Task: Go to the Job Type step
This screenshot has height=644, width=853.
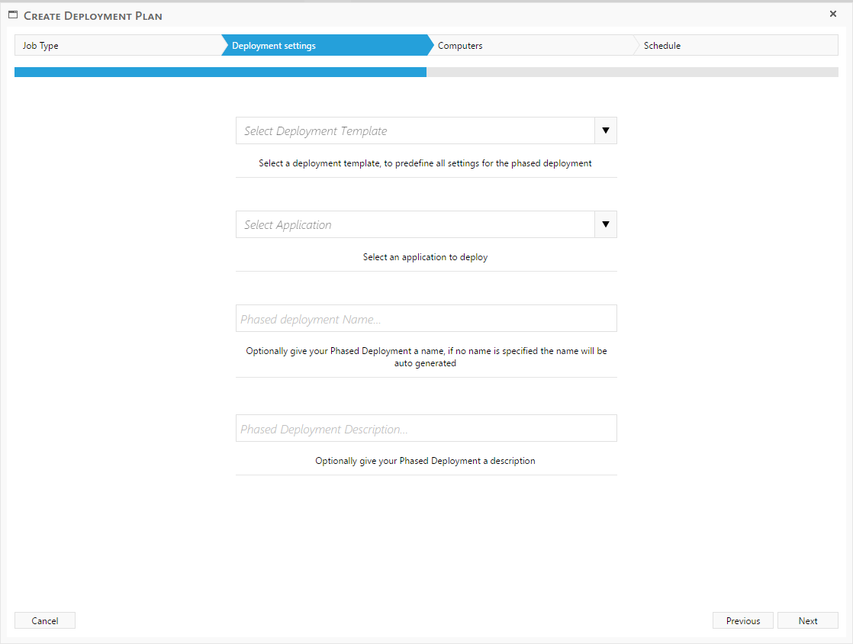Action: coord(114,46)
